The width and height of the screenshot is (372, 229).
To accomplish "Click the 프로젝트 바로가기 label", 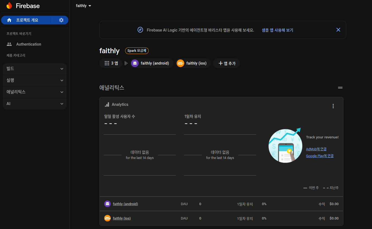I will (19, 34).
